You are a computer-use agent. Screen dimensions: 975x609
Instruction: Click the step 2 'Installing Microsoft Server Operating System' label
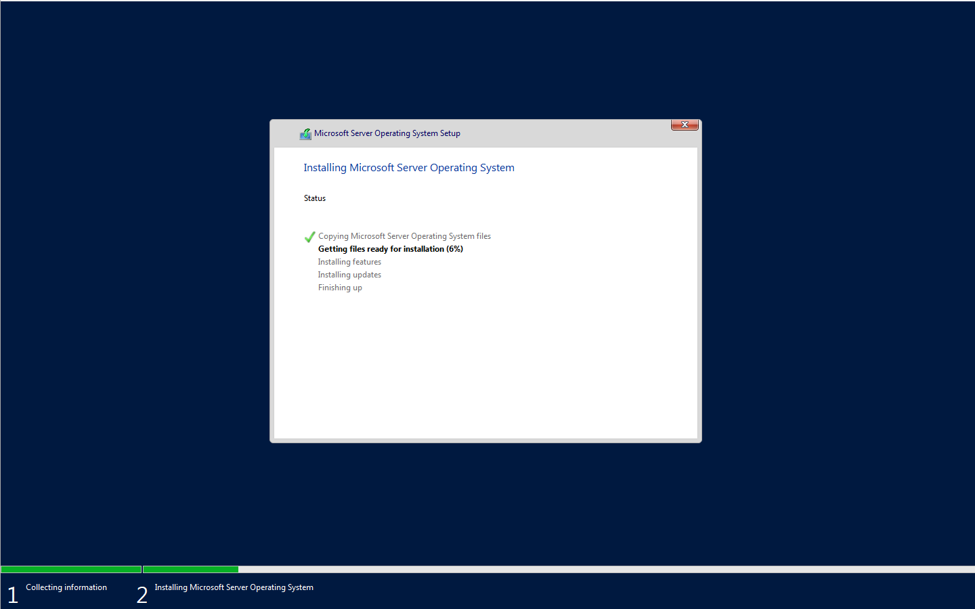click(234, 587)
